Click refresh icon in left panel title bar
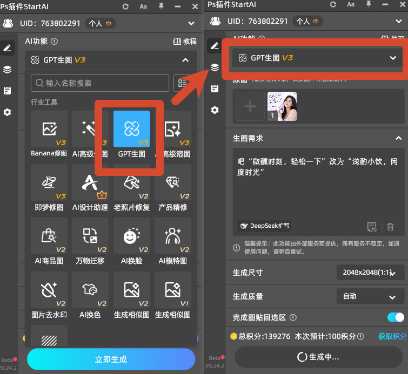This screenshot has width=408, height=374. (x=126, y=6)
